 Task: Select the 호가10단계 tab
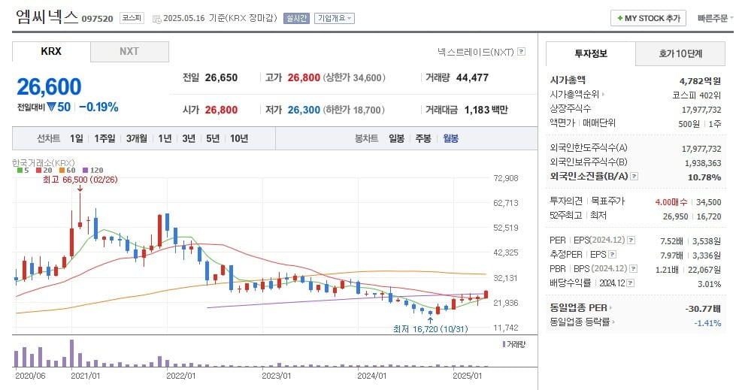(x=680, y=54)
